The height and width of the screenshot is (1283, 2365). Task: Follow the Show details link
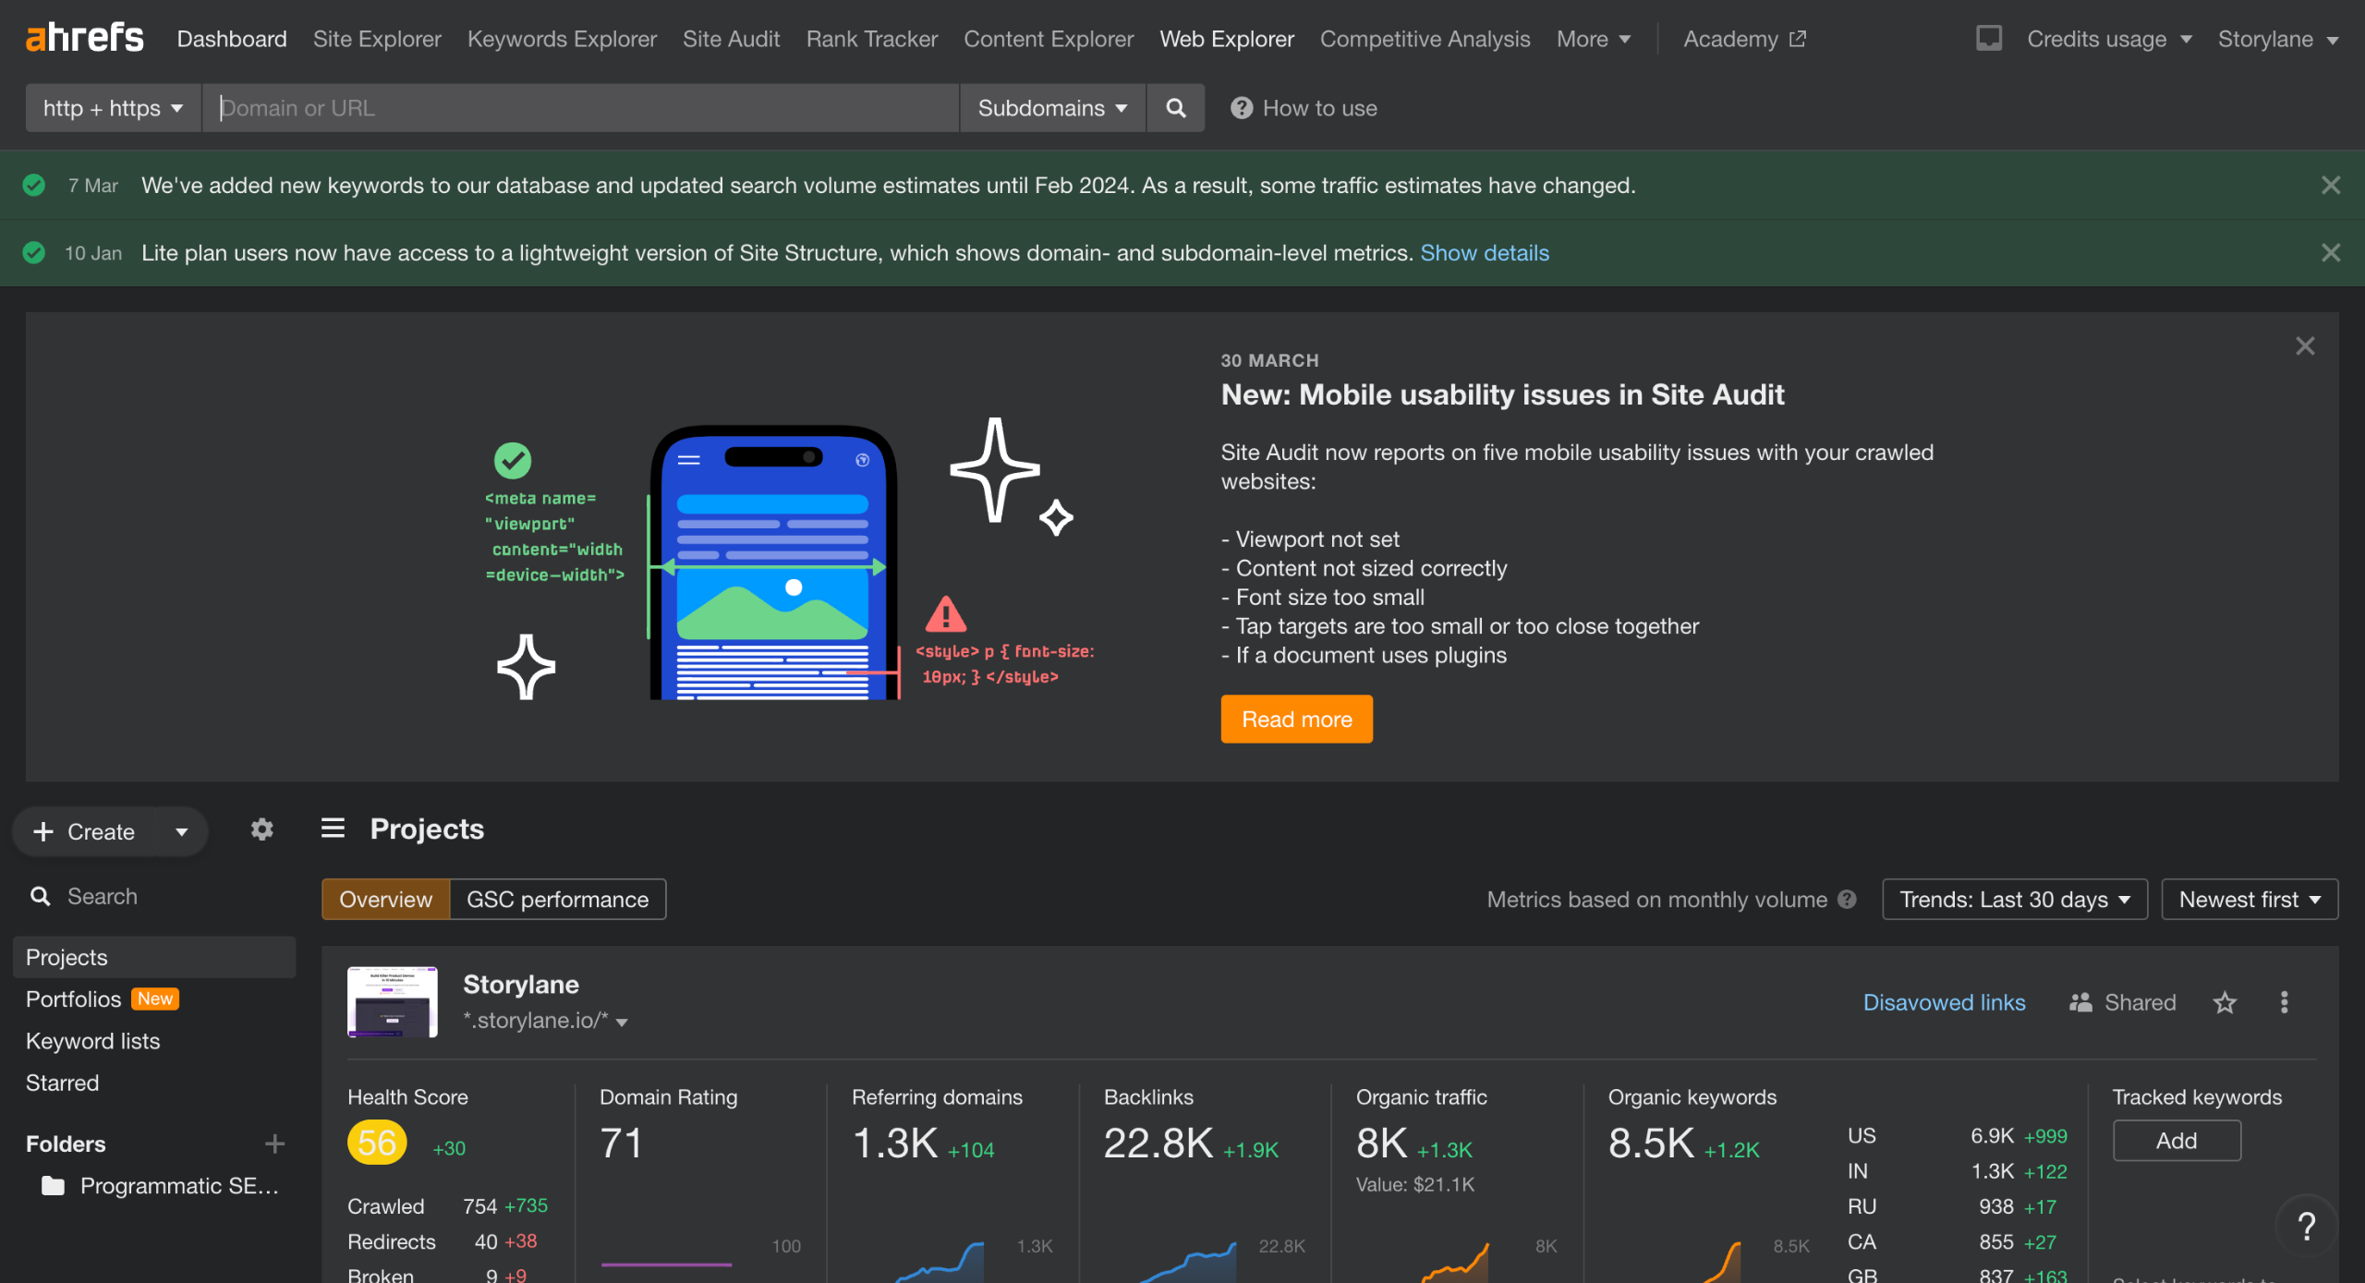(1484, 252)
